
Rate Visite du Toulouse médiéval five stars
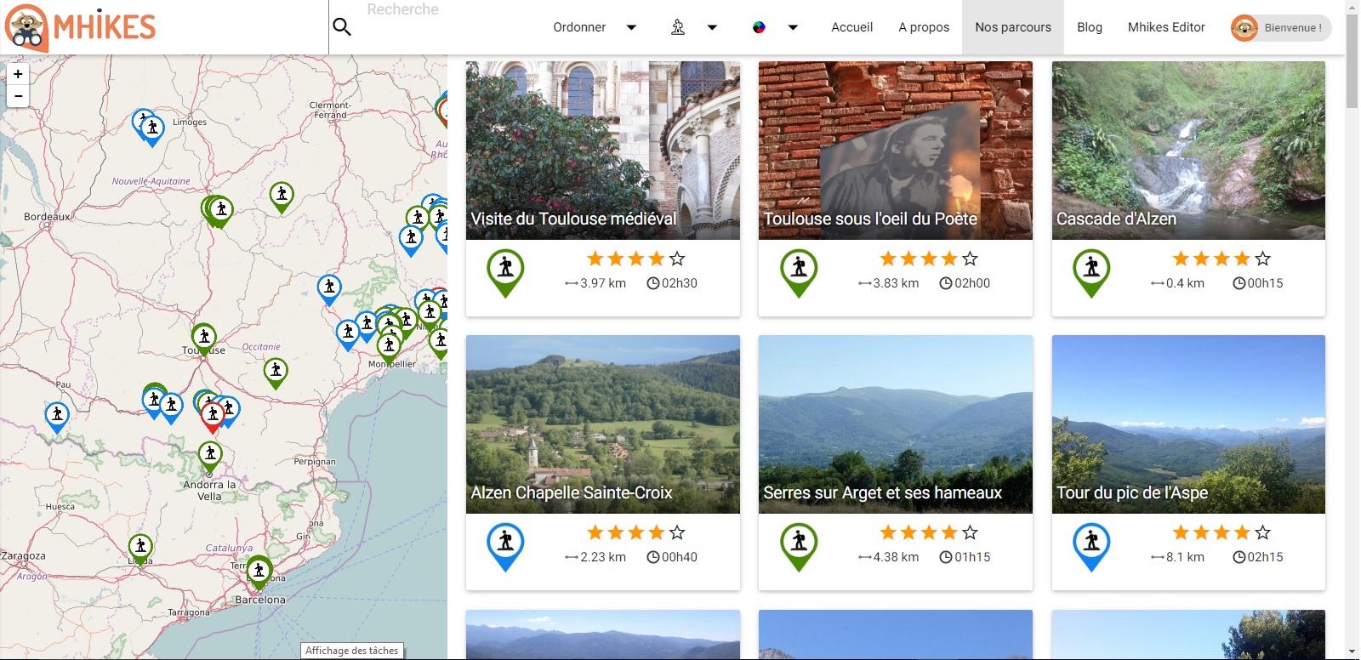(677, 259)
